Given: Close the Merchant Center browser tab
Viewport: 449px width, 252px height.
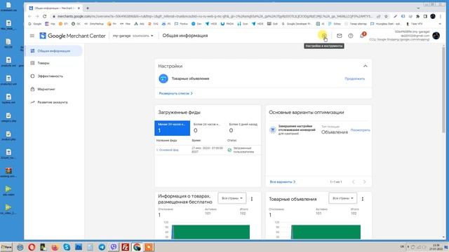Looking at the screenshot, I should (79, 8).
